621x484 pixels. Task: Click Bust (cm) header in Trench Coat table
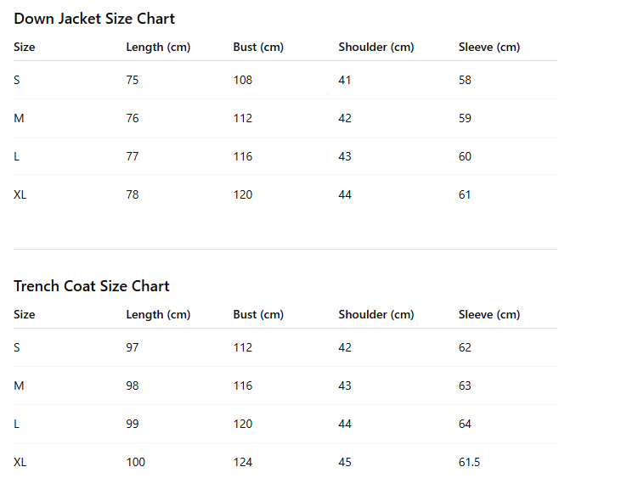[258, 314]
